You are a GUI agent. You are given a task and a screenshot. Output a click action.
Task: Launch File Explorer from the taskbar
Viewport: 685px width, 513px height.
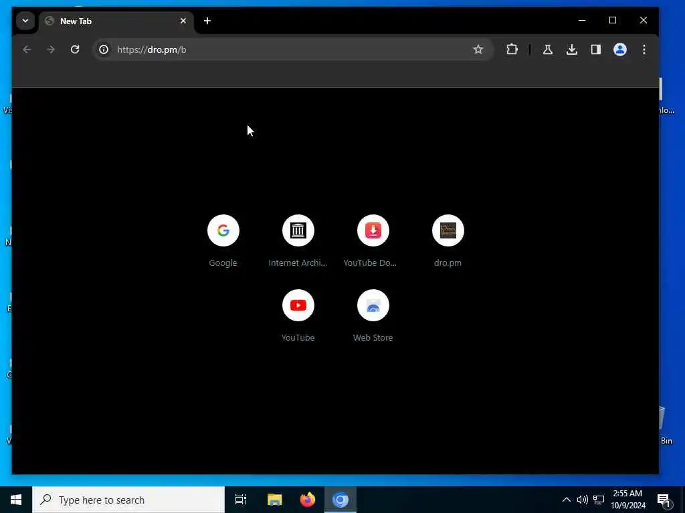pyautogui.click(x=275, y=500)
